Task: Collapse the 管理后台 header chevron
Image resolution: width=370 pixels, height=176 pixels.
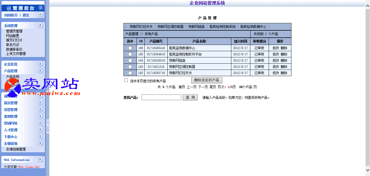Action: (x=41, y=8)
